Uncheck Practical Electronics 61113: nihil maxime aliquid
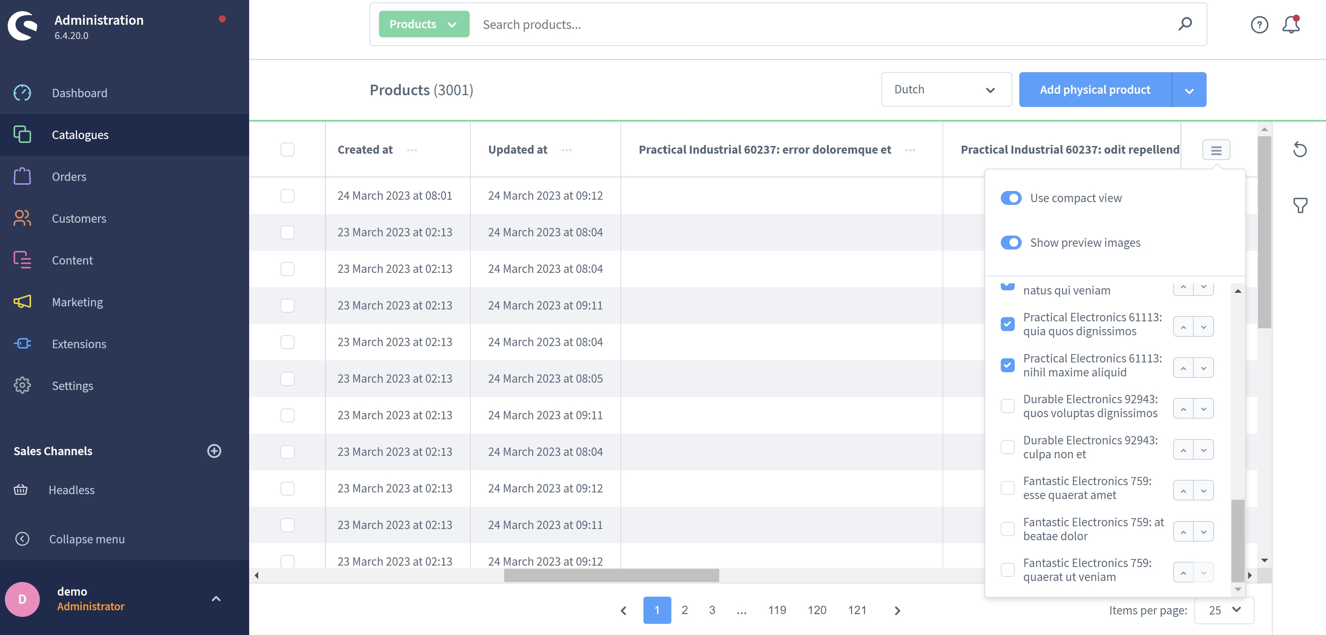 (1007, 365)
